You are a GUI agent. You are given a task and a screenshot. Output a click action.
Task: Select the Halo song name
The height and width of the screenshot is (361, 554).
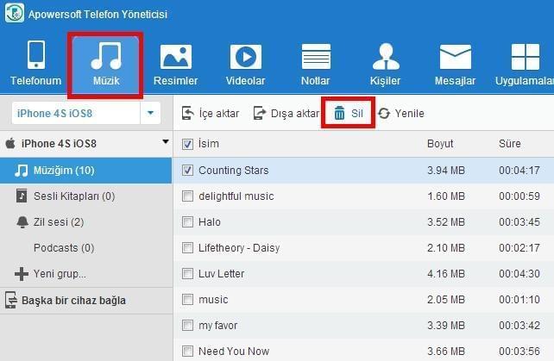[x=210, y=222]
